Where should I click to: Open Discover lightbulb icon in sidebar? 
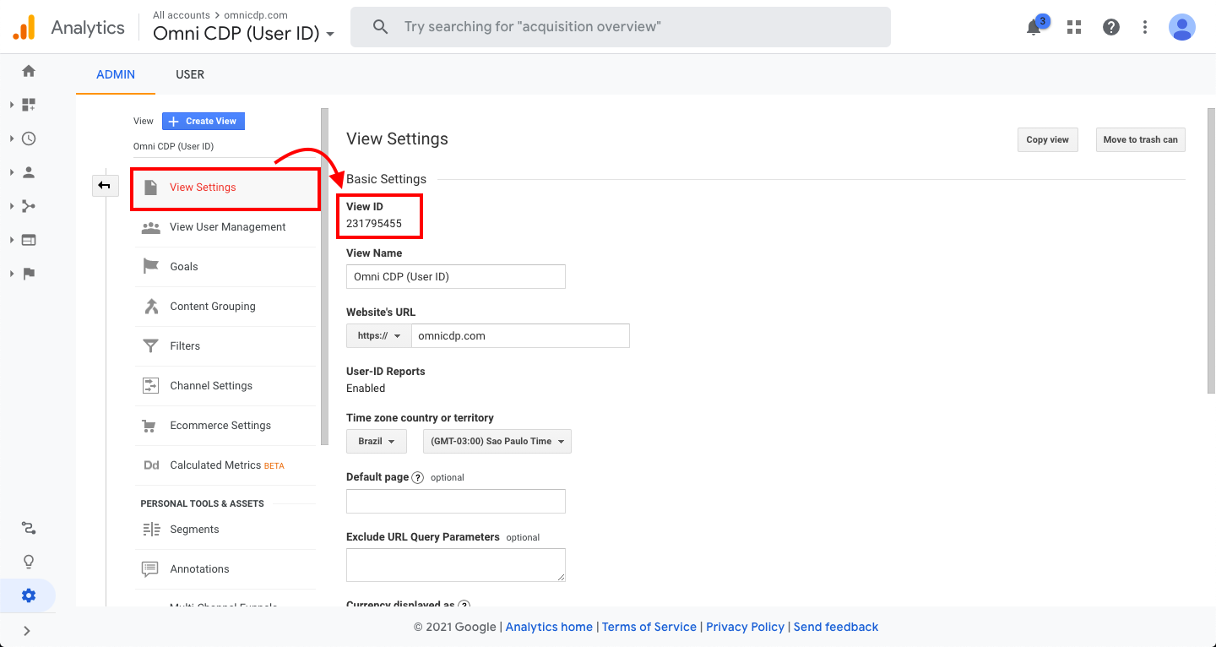[29, 562]
